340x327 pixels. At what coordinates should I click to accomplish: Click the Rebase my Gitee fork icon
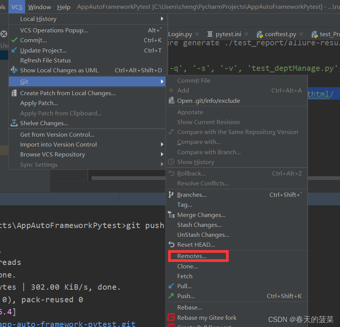[172, 317]
